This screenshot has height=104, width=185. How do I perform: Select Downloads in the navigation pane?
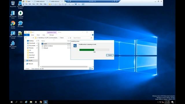32,43
